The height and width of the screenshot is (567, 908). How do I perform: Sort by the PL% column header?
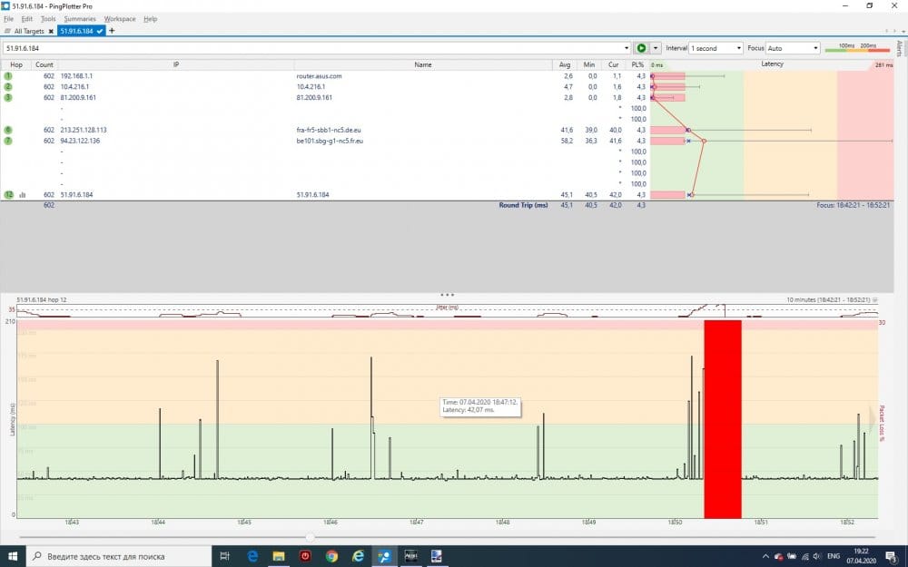[x=640, y=64]
